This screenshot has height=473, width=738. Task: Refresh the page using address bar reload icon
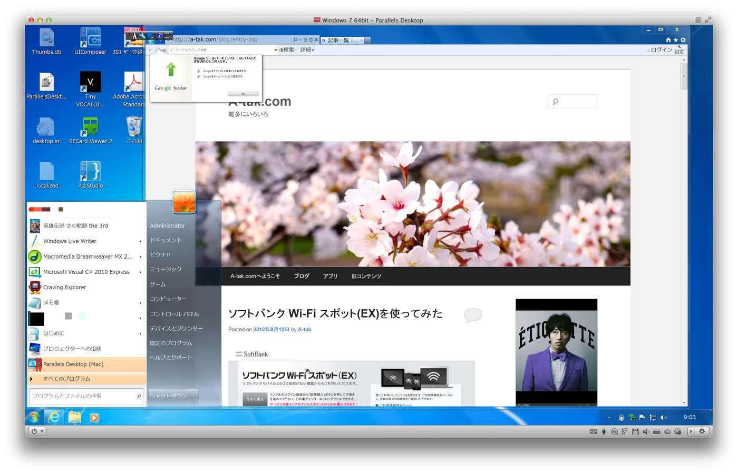point(310,40)
